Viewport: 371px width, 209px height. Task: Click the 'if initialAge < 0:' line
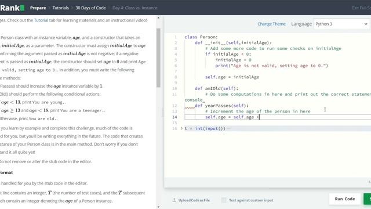[x=228, y=54]
